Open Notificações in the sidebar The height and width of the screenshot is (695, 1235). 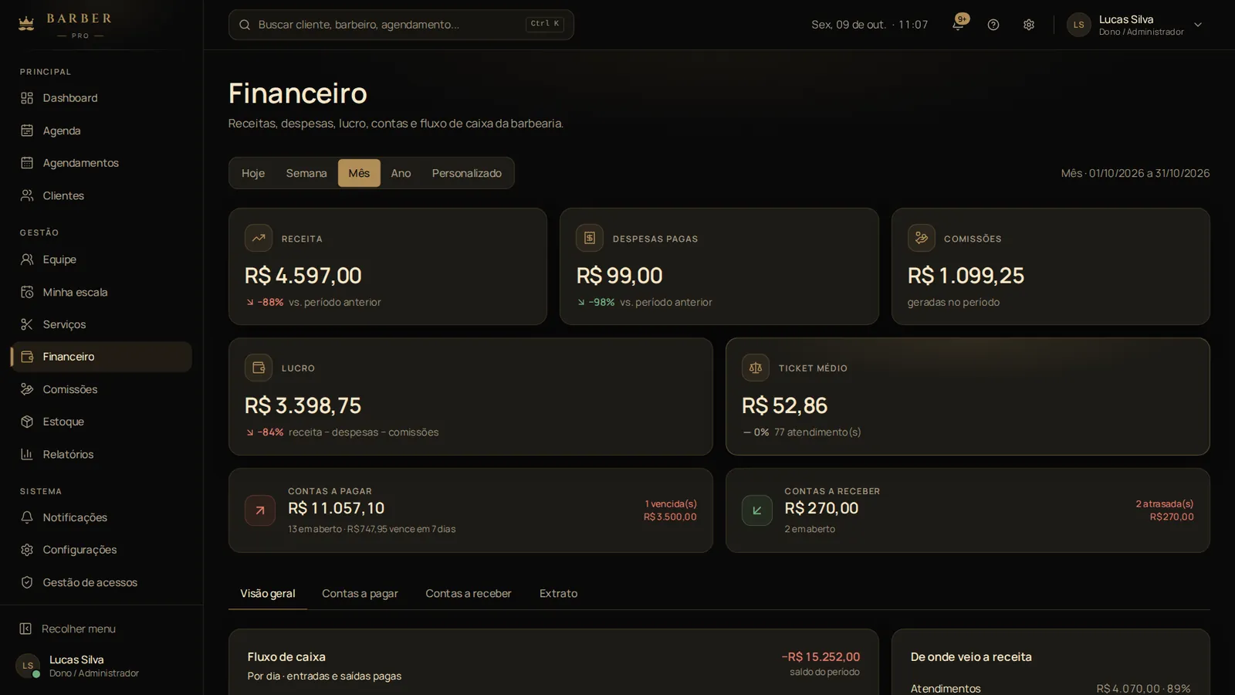click(x=101, y=517)
